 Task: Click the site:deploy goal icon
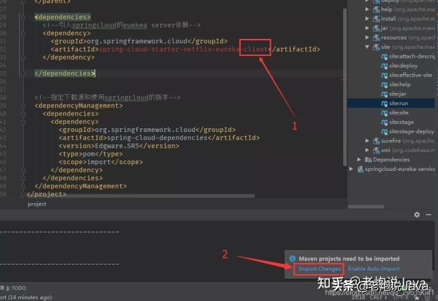point(384,66)
